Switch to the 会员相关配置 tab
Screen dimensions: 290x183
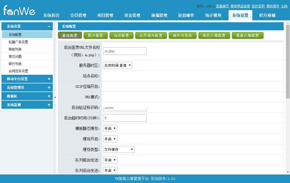pos(151,35)
